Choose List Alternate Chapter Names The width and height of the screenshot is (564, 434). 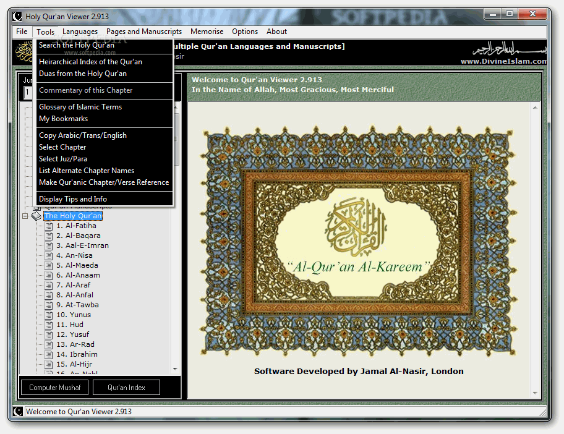105,171
